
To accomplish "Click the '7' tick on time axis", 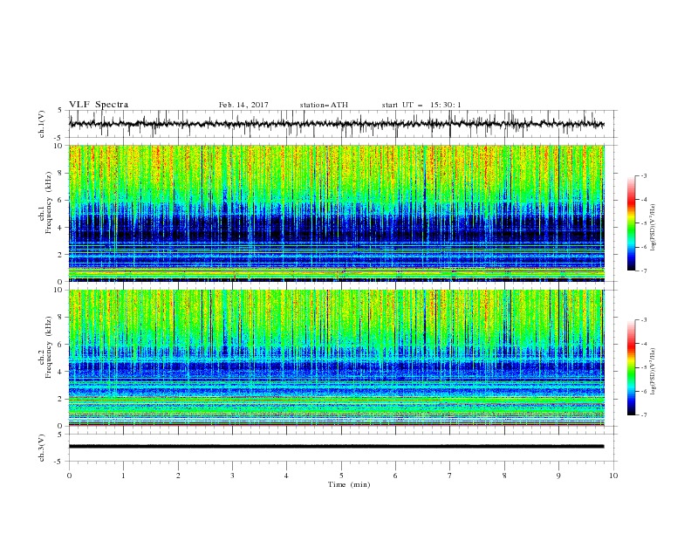I will pyautogui.click(x=450, y=476).
